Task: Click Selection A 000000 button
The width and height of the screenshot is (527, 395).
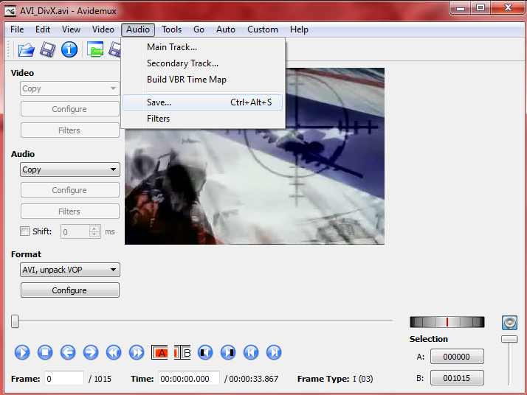Action: coord(457,357)
